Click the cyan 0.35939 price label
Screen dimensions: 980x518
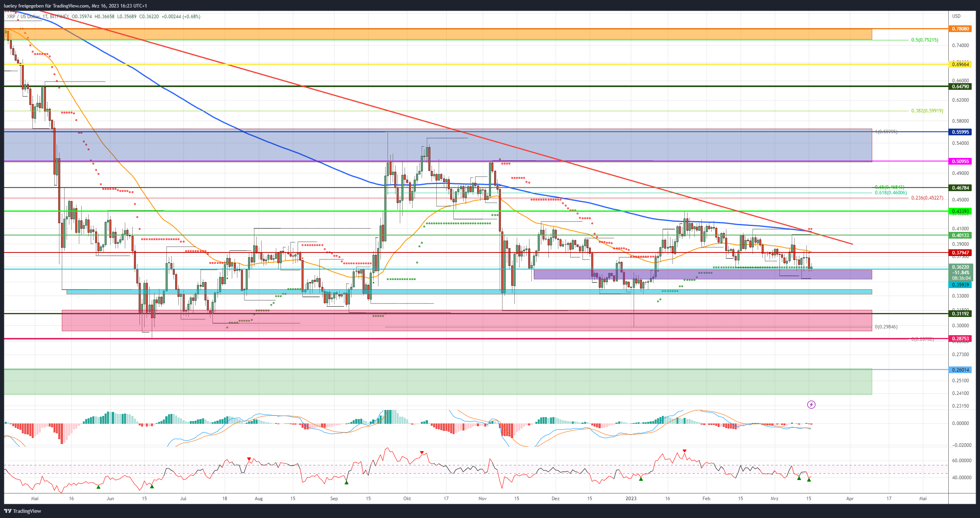click(960, 285)
